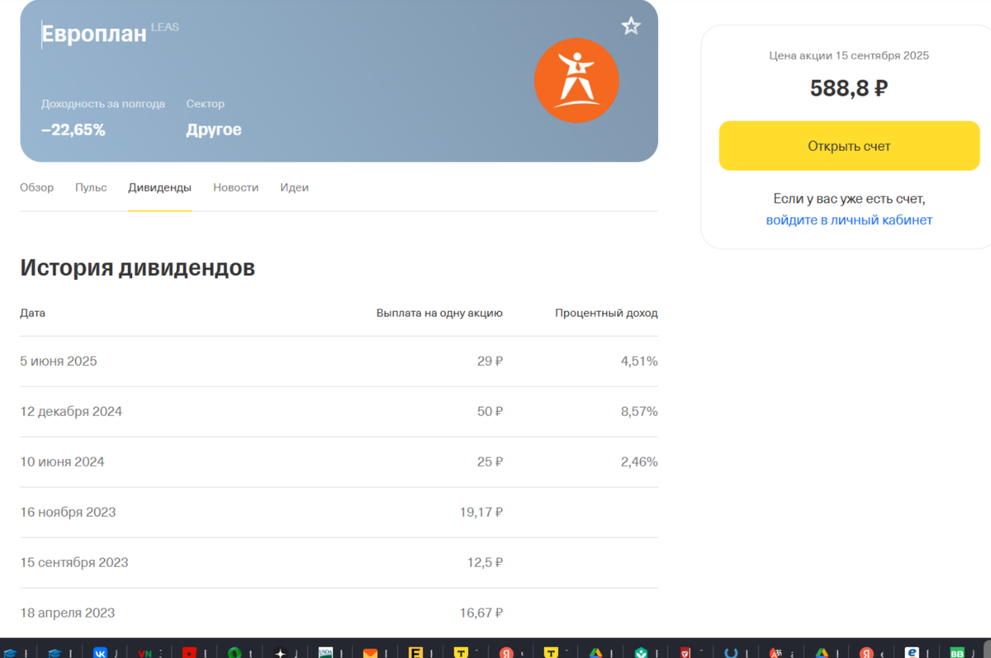Click the share price 588,8 ₽
Viewport: 991px width, 658px height.
(x=849, y=88)
